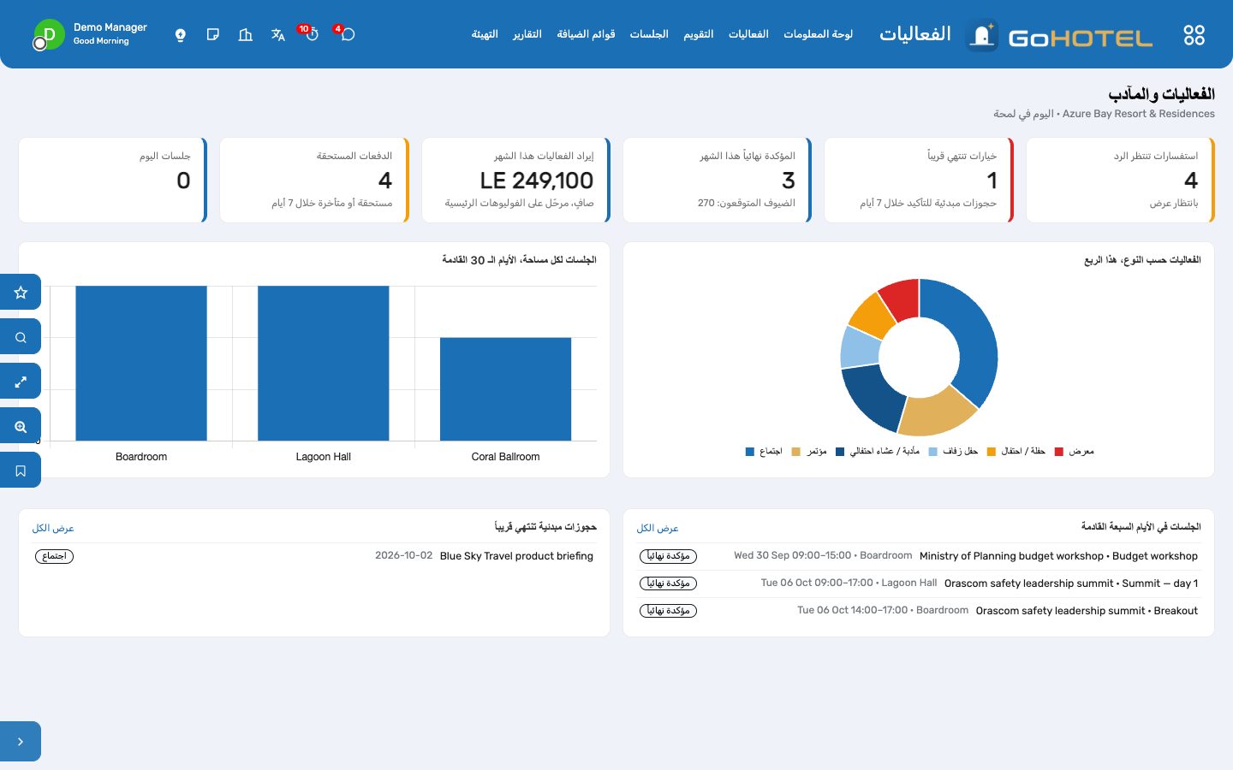Open the التهيئة menu item
The image size is (1233, 770).
[x=485, y=34]
